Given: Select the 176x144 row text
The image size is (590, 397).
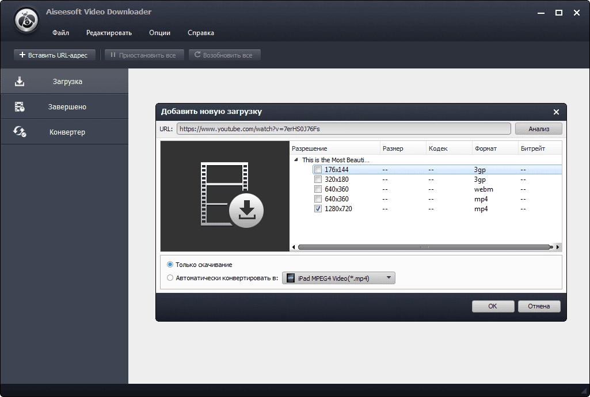Looking at the screenshot, I should [x=336, y=170].
